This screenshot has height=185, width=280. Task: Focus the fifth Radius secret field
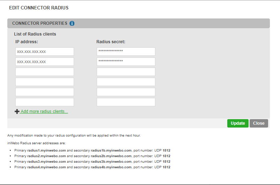(x=126, y=92)
